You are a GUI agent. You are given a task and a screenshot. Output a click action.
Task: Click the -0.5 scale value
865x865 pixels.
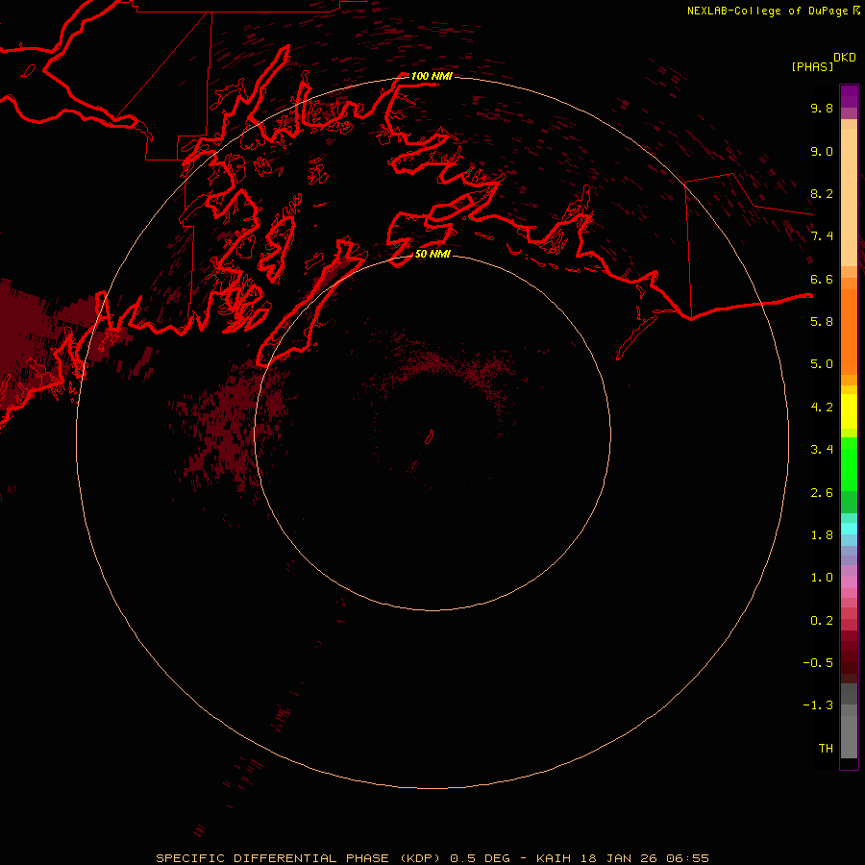[x=818, y=663]
